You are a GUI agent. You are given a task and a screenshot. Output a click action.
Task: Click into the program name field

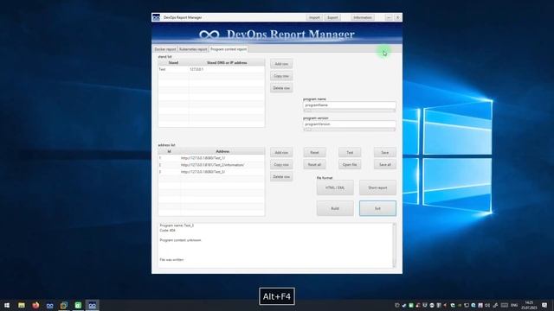[x=350, y=105]
